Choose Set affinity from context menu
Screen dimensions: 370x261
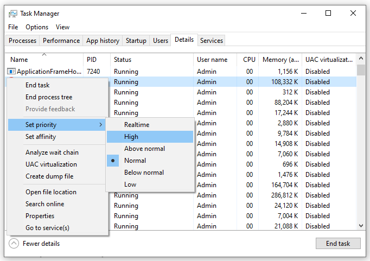[x=41, y=137]
